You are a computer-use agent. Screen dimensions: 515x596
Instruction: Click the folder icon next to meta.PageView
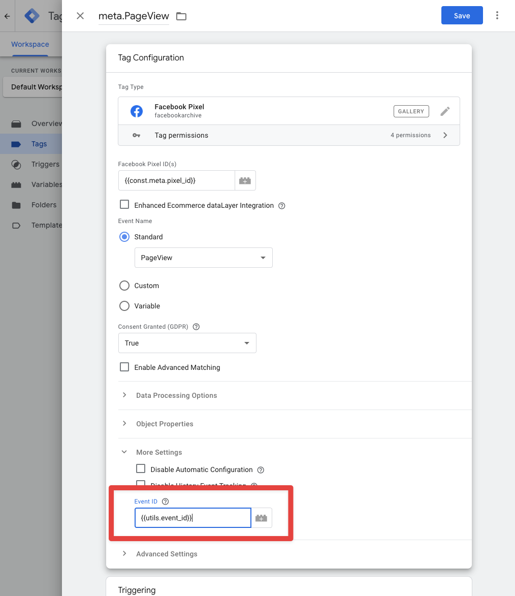181,16
